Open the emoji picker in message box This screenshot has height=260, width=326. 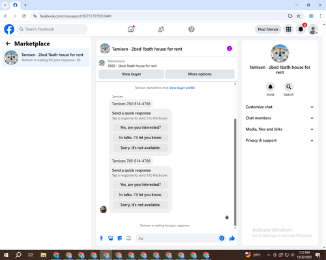click(x=222, y=238)
